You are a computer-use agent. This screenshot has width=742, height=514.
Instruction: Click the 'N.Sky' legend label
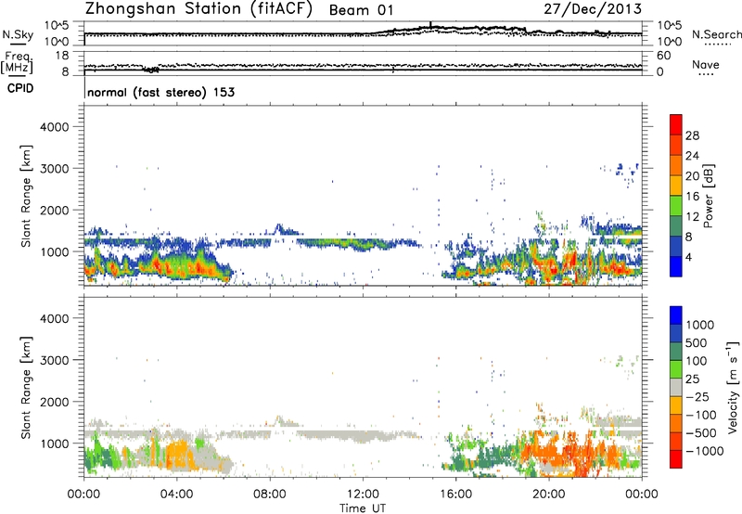(18, 34)
